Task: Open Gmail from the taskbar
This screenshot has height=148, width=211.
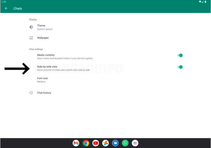Action: (76, 143)
